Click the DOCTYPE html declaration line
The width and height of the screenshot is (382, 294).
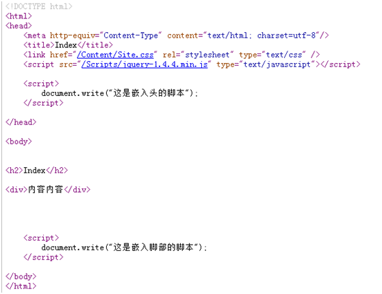coord(39,6)
